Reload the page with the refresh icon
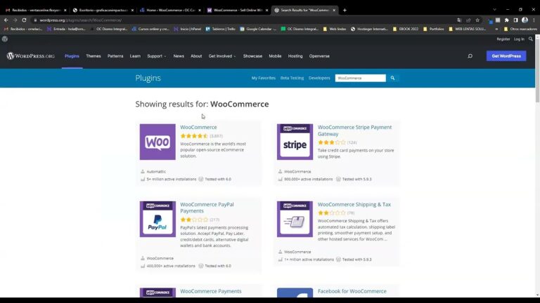This screenshot has height=303, width=540. click(24, 20)
